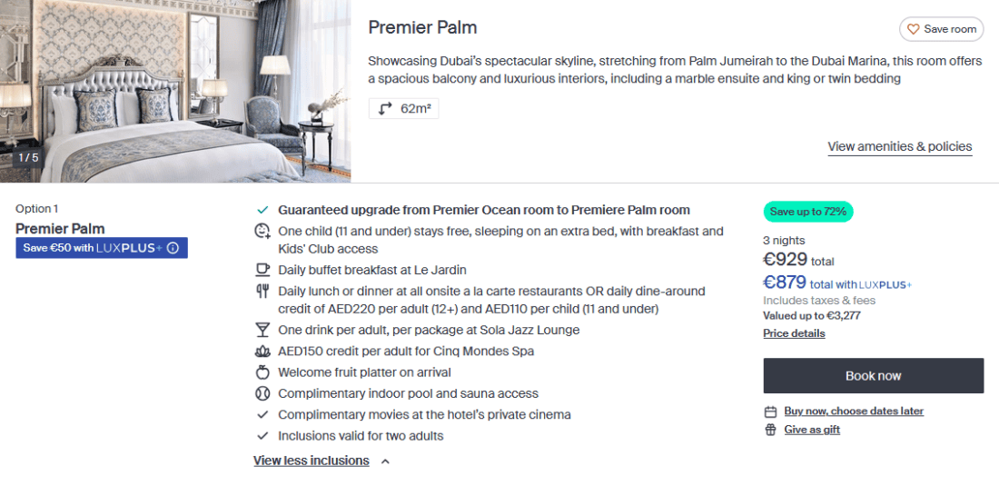
Task: Click the lotus spa credit icon
Action: tap(262, 352)
